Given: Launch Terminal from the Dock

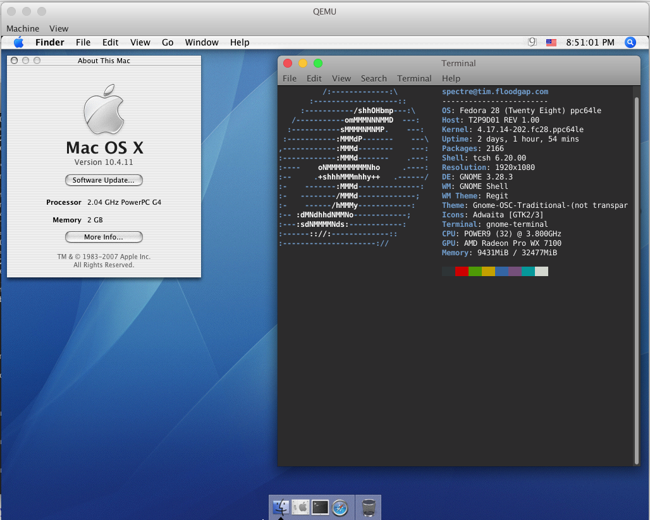Looking at the screenshot, I should point(321,507).
